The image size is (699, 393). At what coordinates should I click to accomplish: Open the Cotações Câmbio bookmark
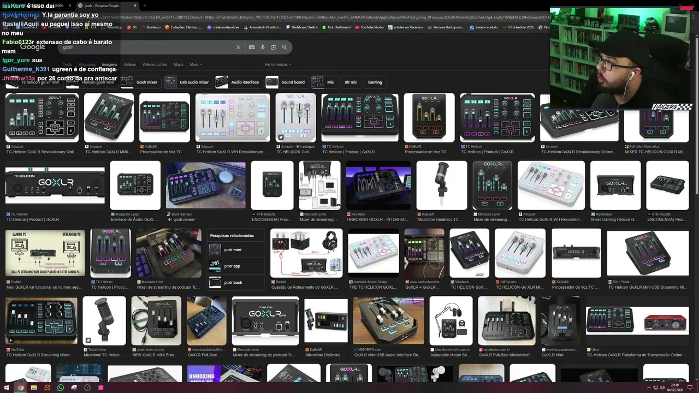(x=183, y=27)
